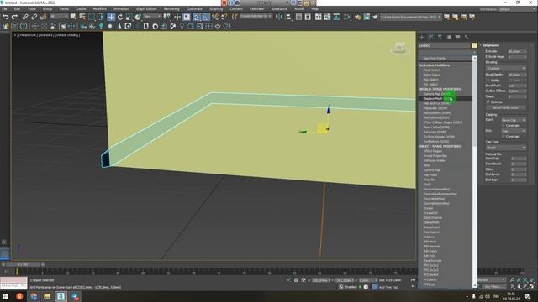
Task: Open selection filter dropdown
Action: click(59, 17)
